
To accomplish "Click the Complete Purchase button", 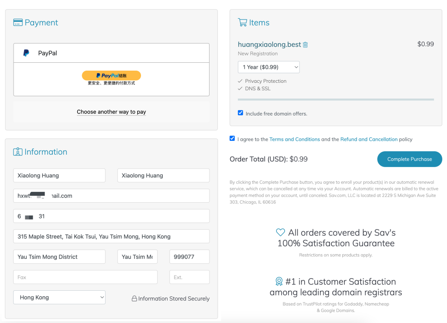I will [x=409, y=159].
